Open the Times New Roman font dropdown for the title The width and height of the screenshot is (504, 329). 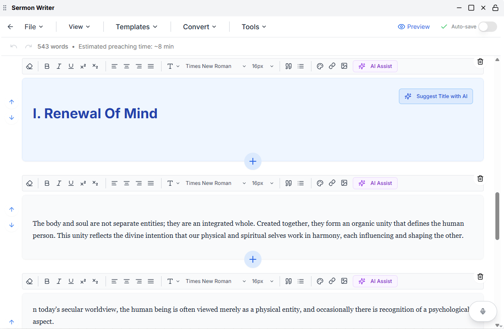point(216,66)
